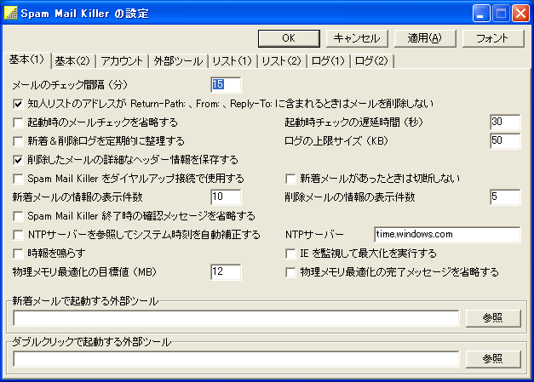
Task: Toggle the 時報を鳴らす checkbox
Action: click(18, 254)
